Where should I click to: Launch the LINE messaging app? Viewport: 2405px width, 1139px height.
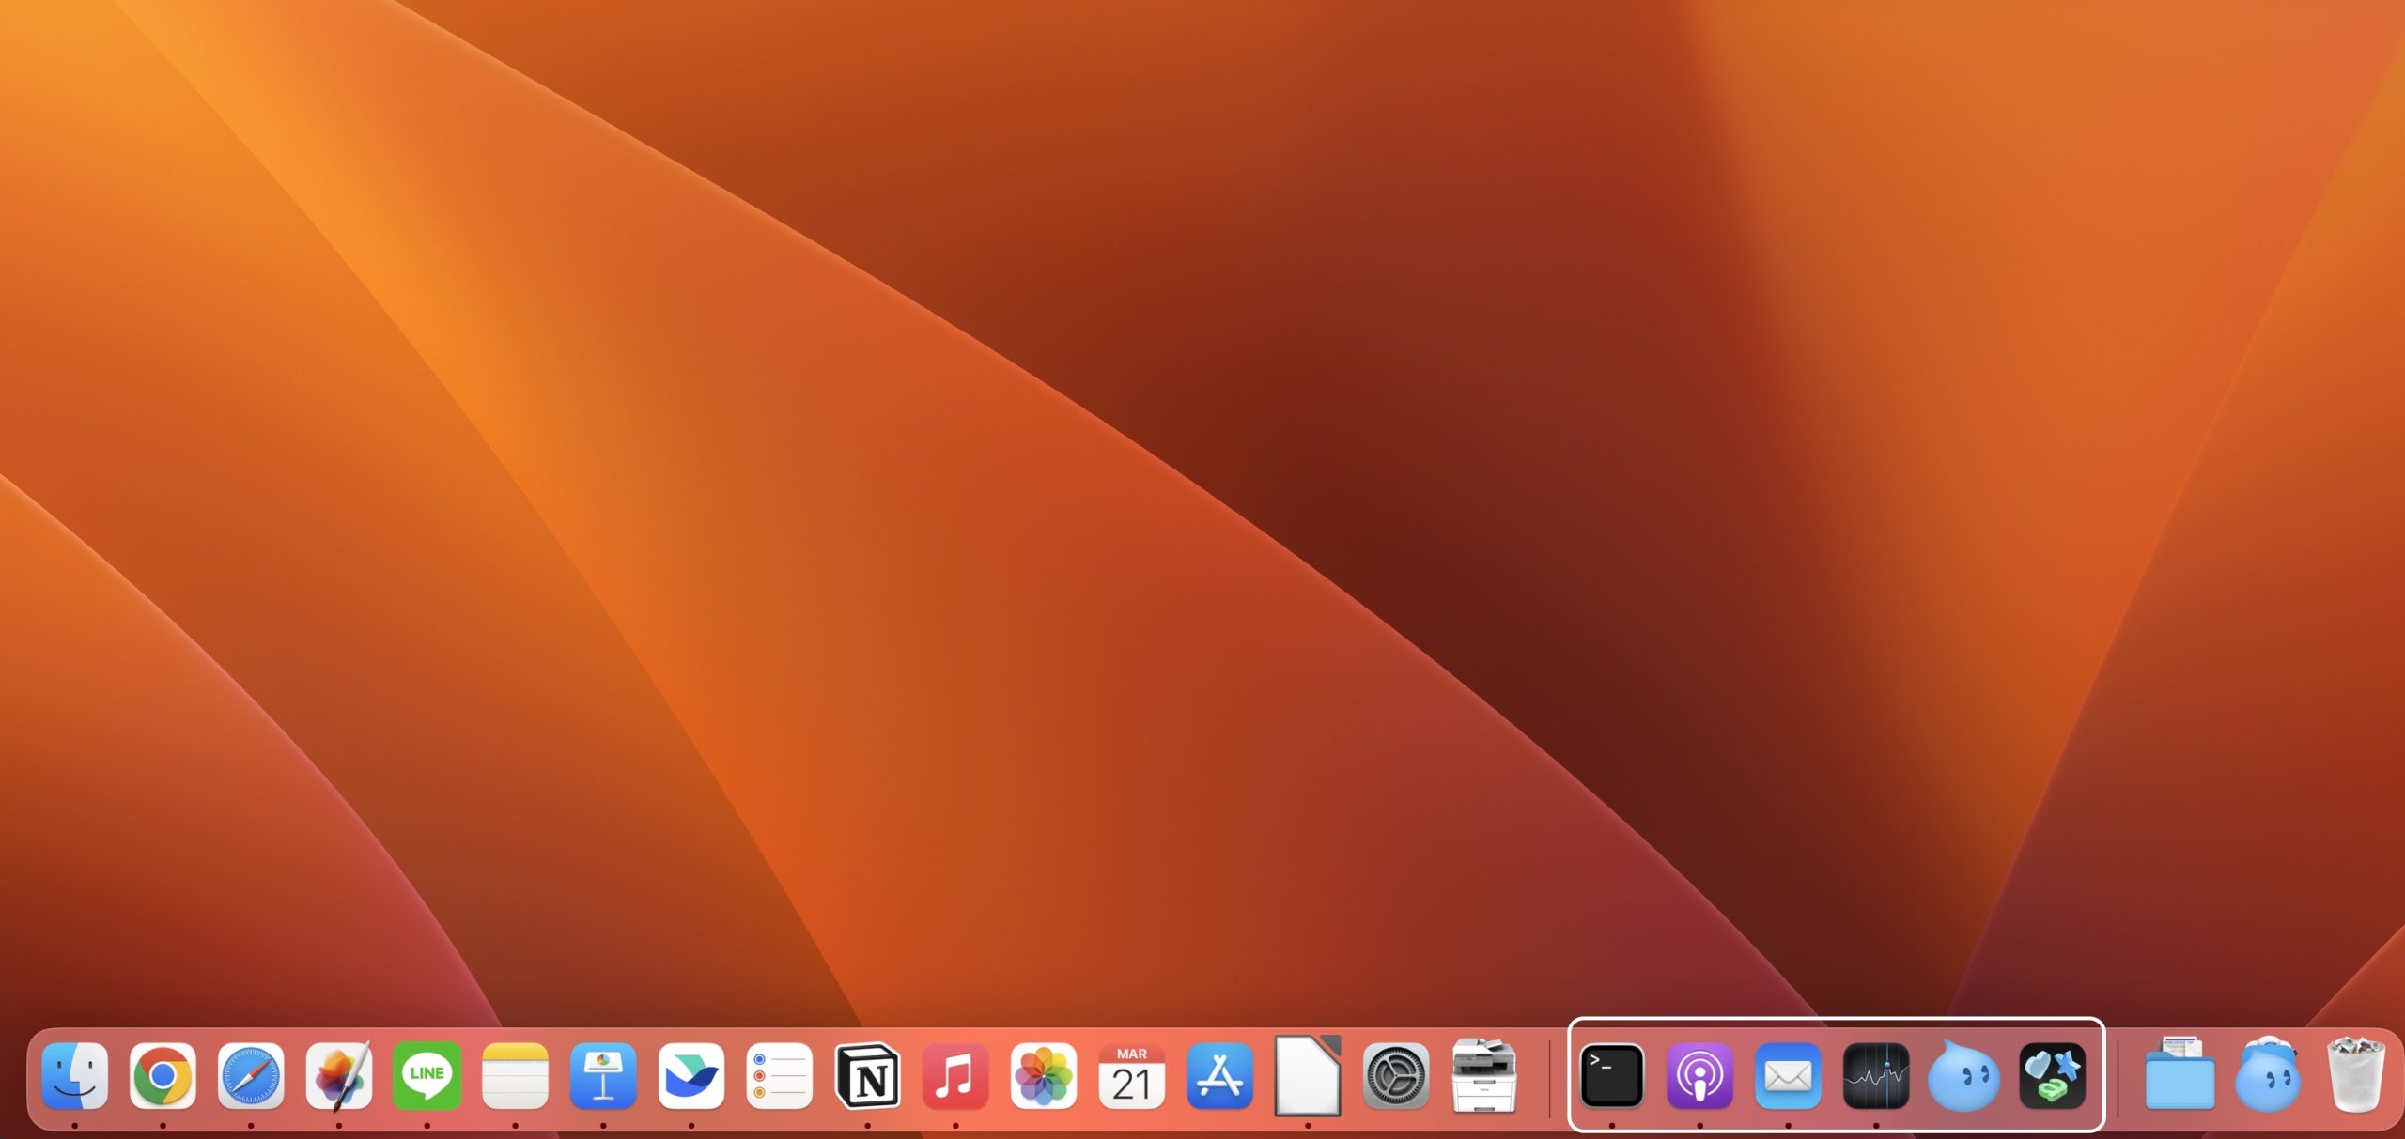tap(427, 1075)
